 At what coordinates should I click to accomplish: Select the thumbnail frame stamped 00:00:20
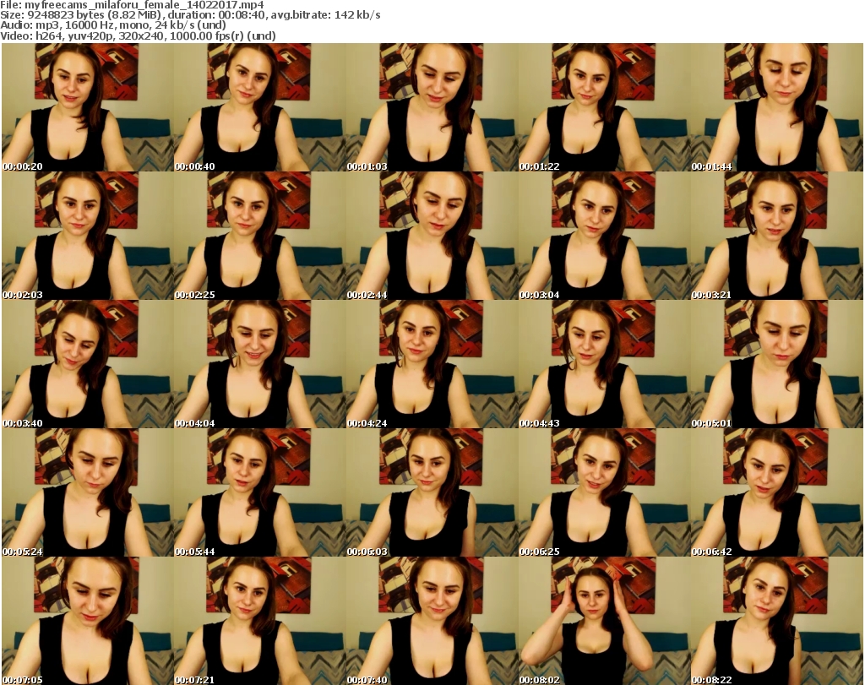[x=88, y=107]
